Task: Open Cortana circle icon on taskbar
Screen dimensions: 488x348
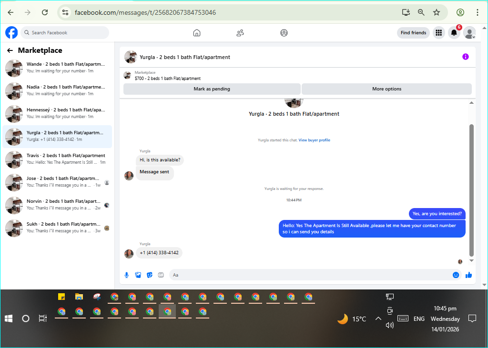Action: click(26, 318)
